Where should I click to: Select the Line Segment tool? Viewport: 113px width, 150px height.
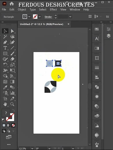[12, 48]
